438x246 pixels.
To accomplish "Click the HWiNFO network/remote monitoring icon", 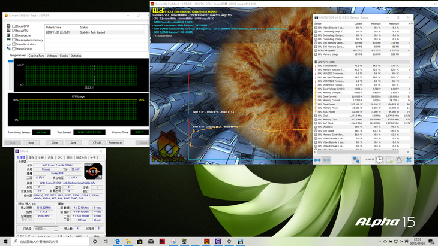I will pos(356,160).
